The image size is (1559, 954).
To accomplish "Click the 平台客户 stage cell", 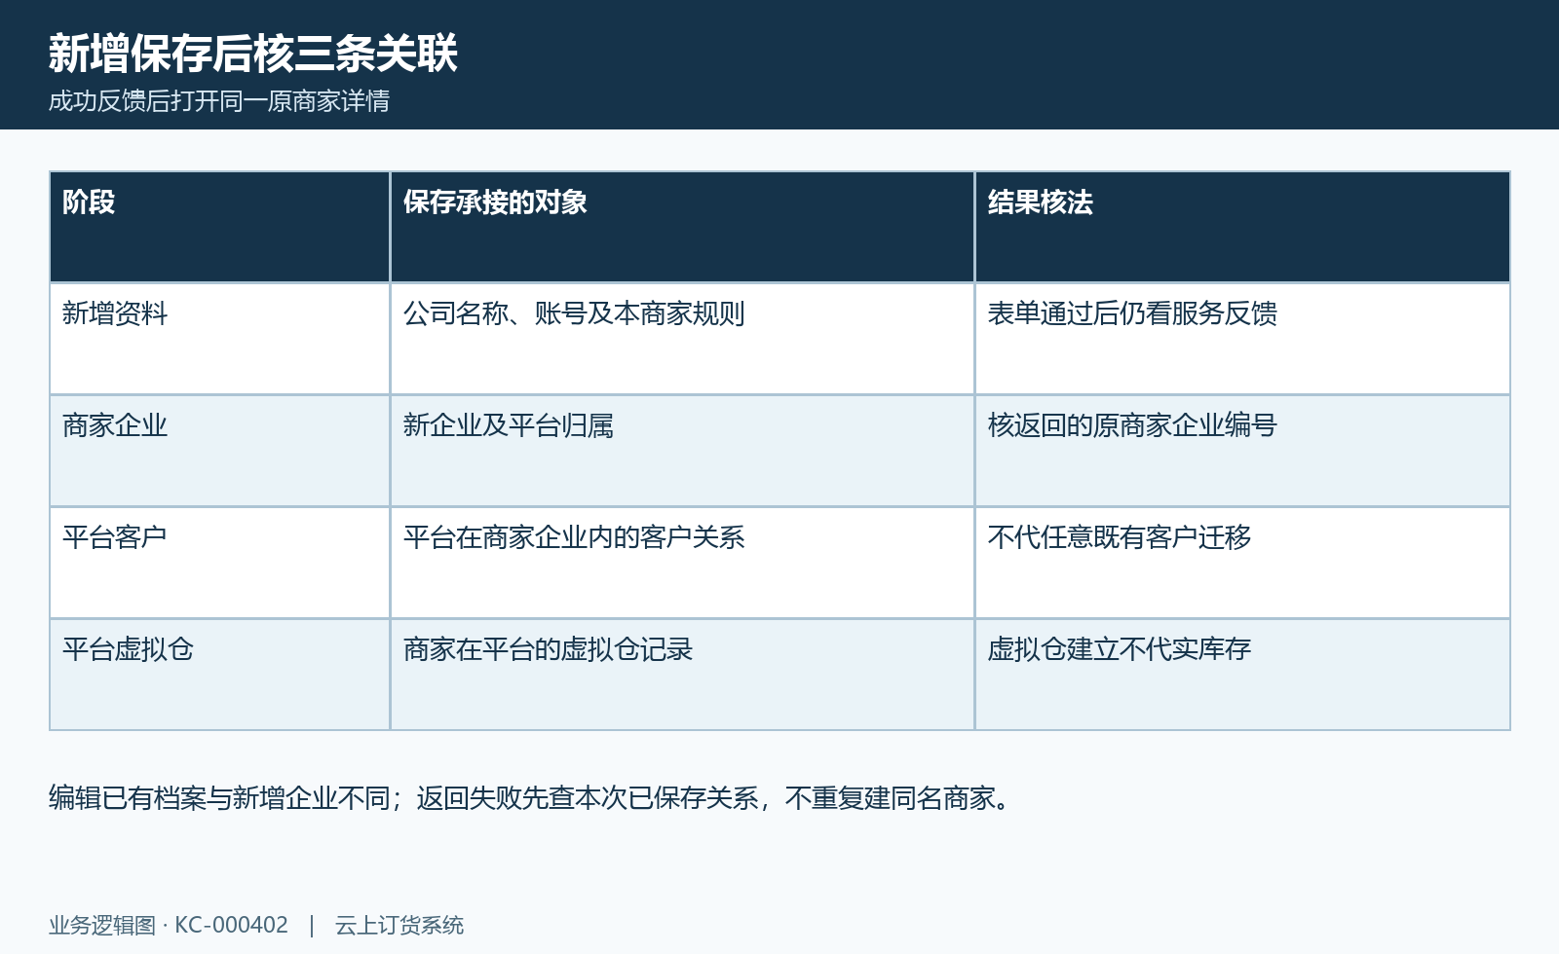I will tap(220, 563).
